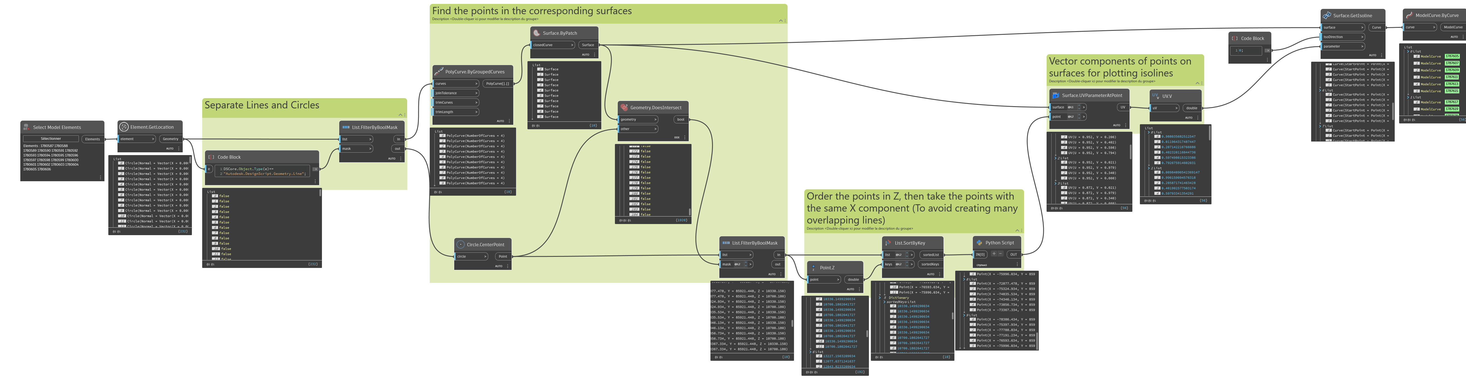Open the three-dot menu of Geometry.DoesIntersect node

coord(685,137)
